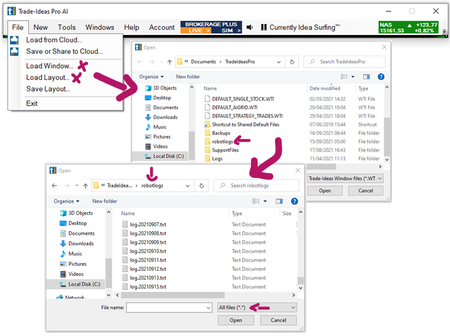
Task: Click the File name input field
Action: pos(170,308)
